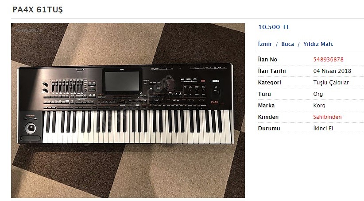This screenshot has width=364, height=201.
Task: Click the white KORG logo on keyboard
Action: click(x=215, y=81)
